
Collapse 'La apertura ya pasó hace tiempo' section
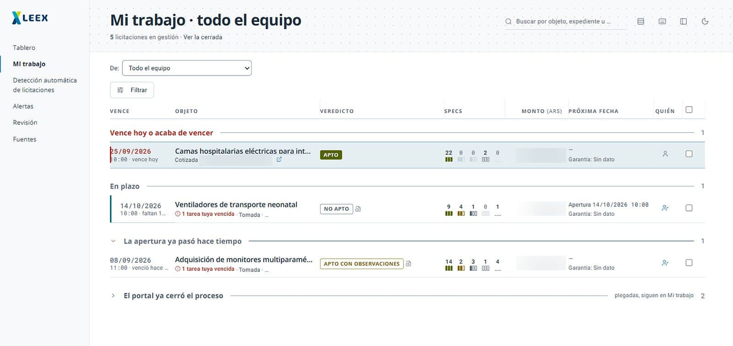[x=113, y=241]
